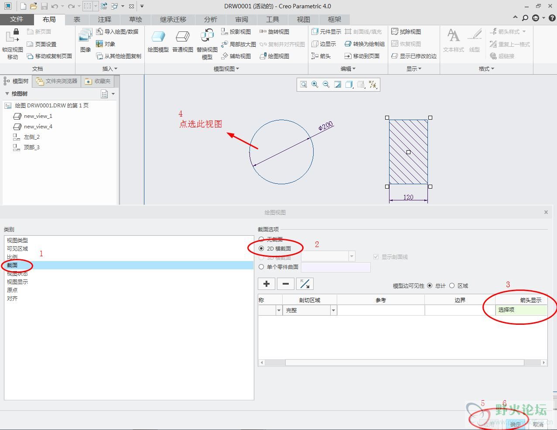Switch to the Analysis (分析) tab
Viewport: 557px width, 430px height.
click(210, 20)
